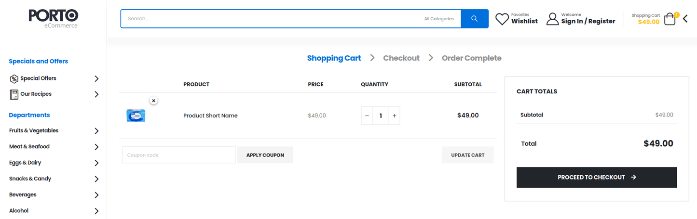Click the Wishlist text link
The height and width of the screenshot is (219, 697).
pyautogui.click(x=524, y=21)
